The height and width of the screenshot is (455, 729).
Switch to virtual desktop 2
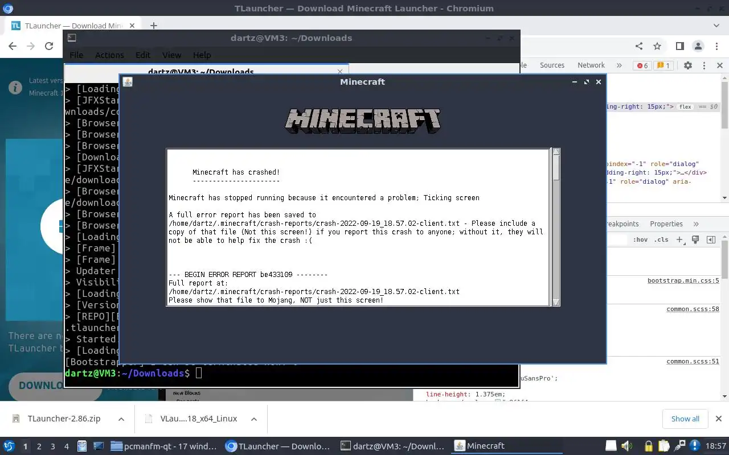(39, 446)
